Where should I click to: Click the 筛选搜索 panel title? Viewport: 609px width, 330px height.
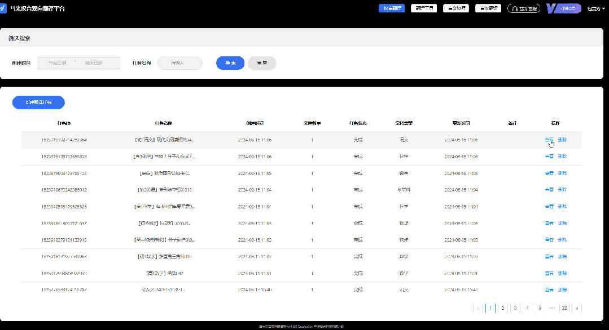pos(19,38)
